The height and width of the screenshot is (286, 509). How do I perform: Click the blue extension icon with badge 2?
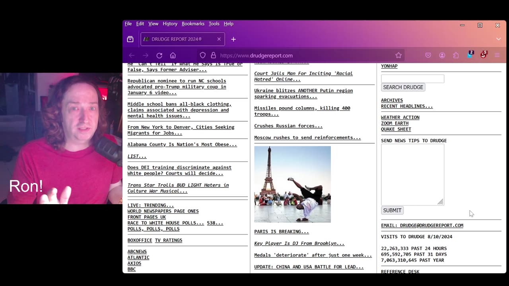[x=470, y=55]
